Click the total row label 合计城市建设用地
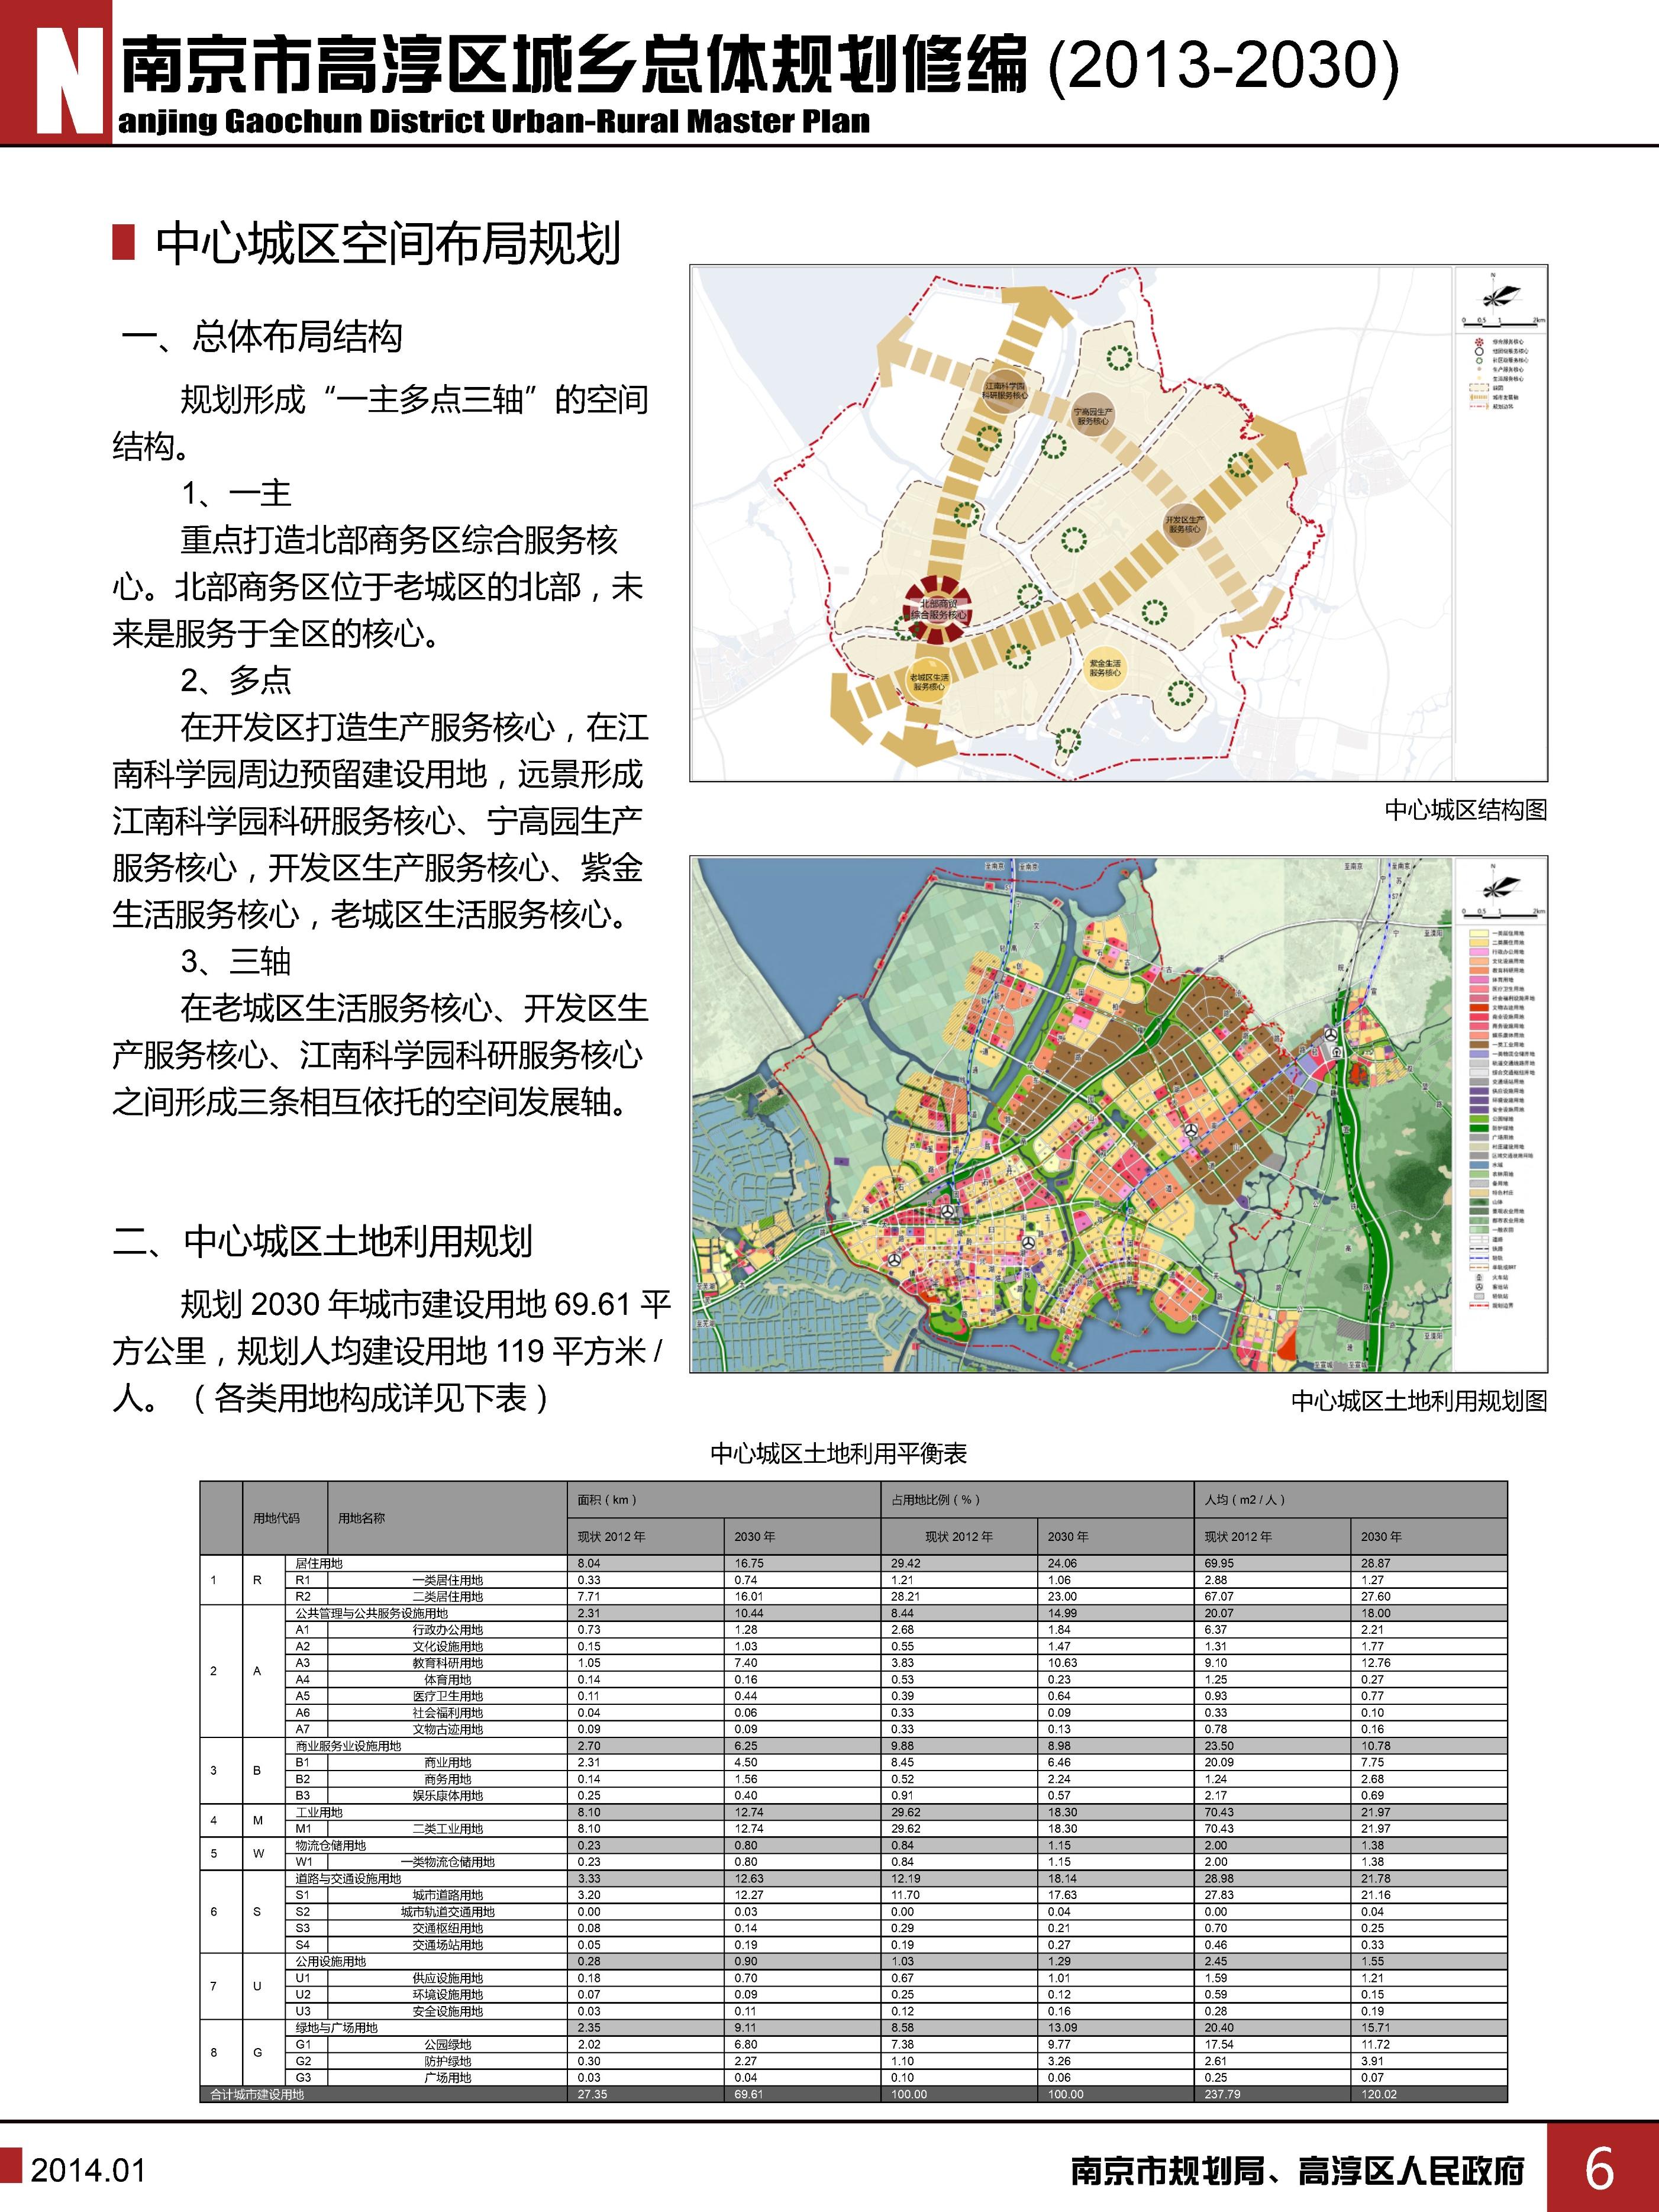The width and height of the screenshot is (1659, 2212). tap(257, 2094)
